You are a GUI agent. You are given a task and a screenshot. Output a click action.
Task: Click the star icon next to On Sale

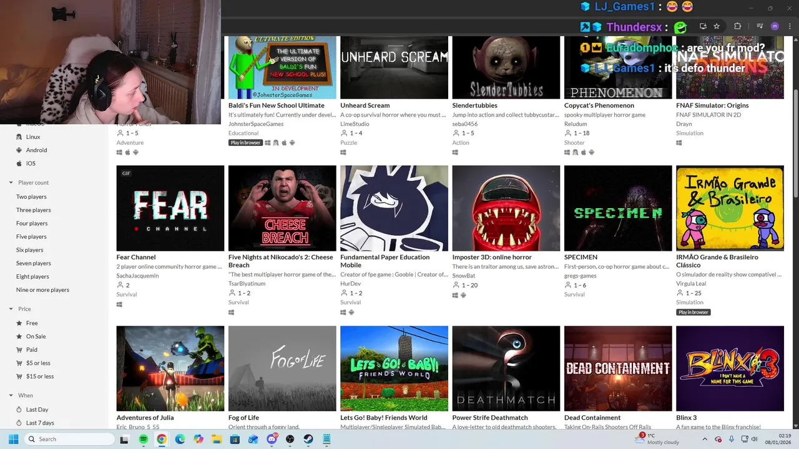click(19, 336)
